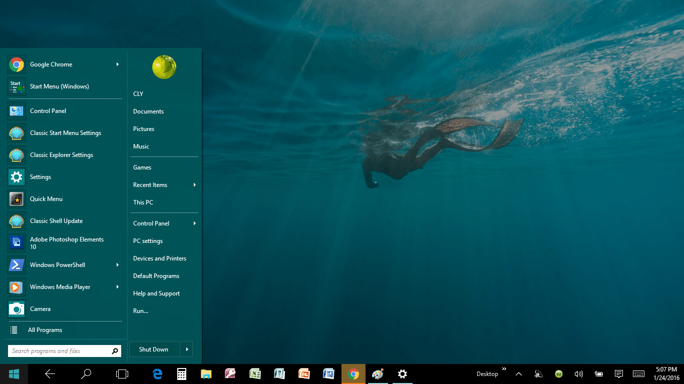Screen dimensions: 684x384
Task: Expand Google Chrome submenu arrow
Action: click(x=118, y=64)
